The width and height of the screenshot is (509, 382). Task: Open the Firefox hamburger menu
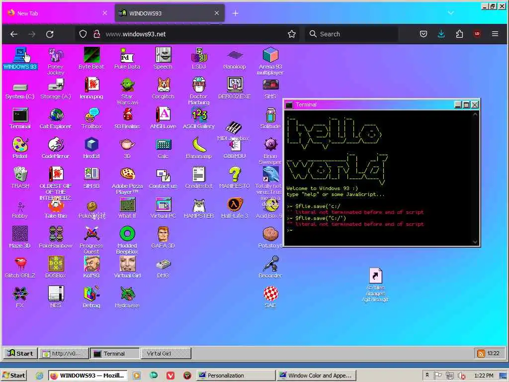pos(495,34)
